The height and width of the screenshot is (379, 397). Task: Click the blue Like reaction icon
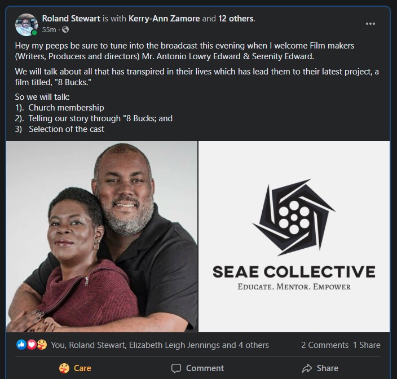coord(21,345)
